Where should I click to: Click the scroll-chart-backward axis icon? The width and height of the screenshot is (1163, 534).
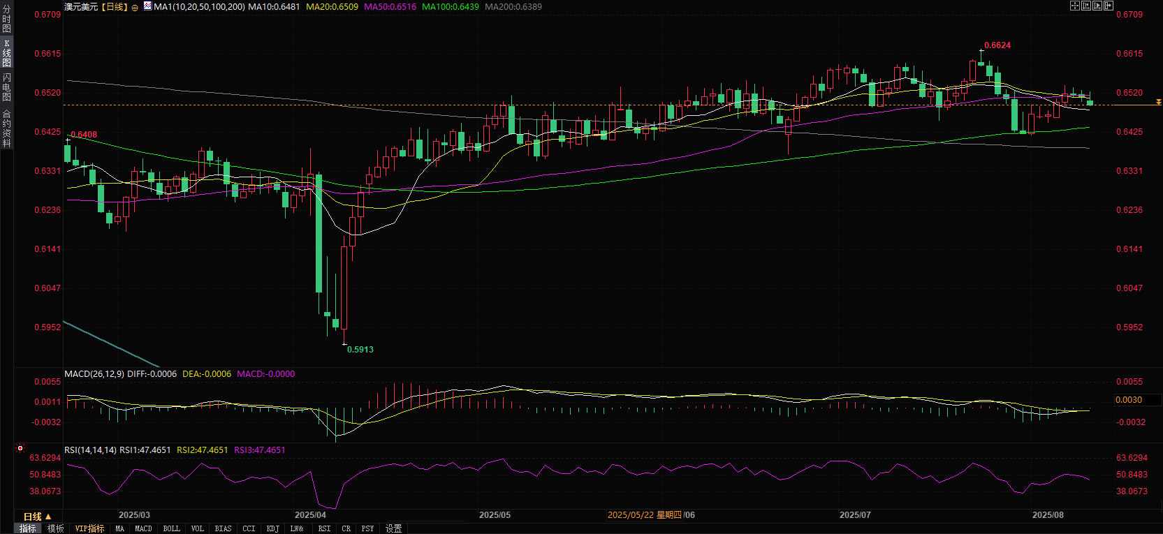pos(1086,6)
